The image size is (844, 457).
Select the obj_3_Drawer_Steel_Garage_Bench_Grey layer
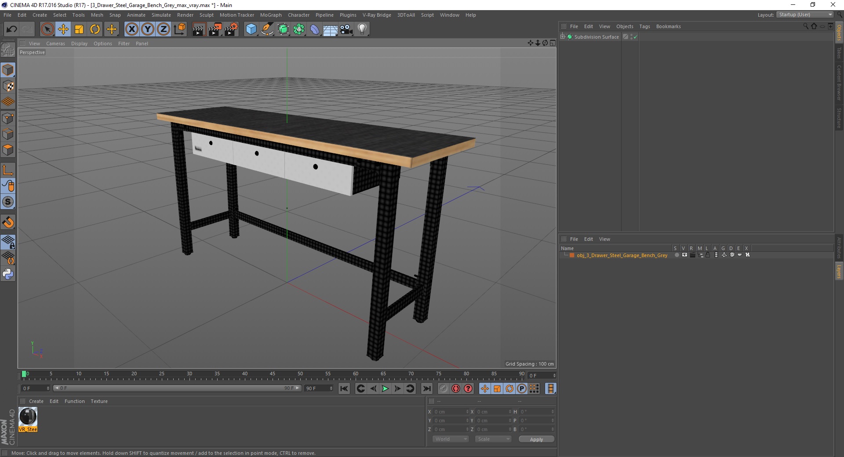(x=622, y=255)
